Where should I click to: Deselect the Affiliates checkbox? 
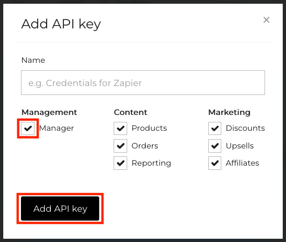tap(215, 163)
